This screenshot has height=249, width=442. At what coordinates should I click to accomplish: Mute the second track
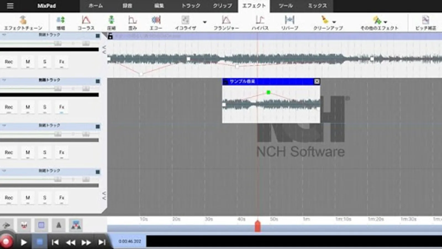coord(28,107)
